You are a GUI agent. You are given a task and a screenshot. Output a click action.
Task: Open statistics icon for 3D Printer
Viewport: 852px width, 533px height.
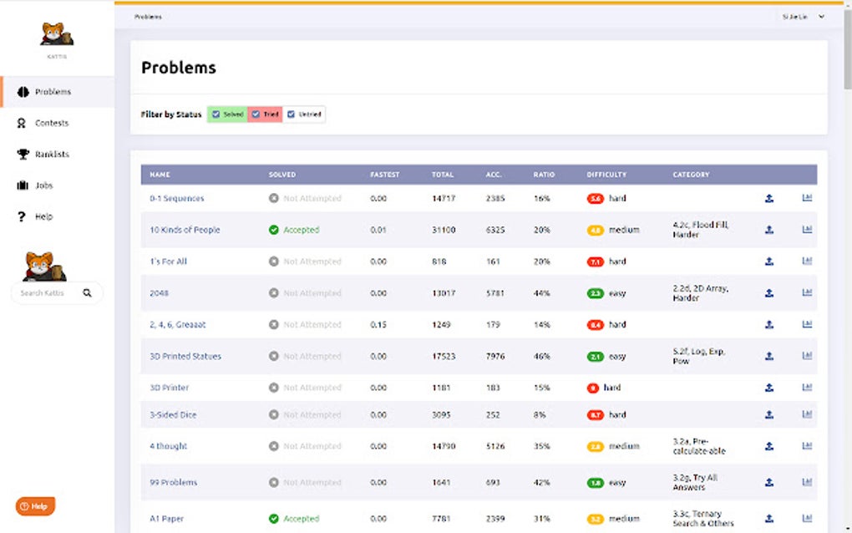pos(807,387)
